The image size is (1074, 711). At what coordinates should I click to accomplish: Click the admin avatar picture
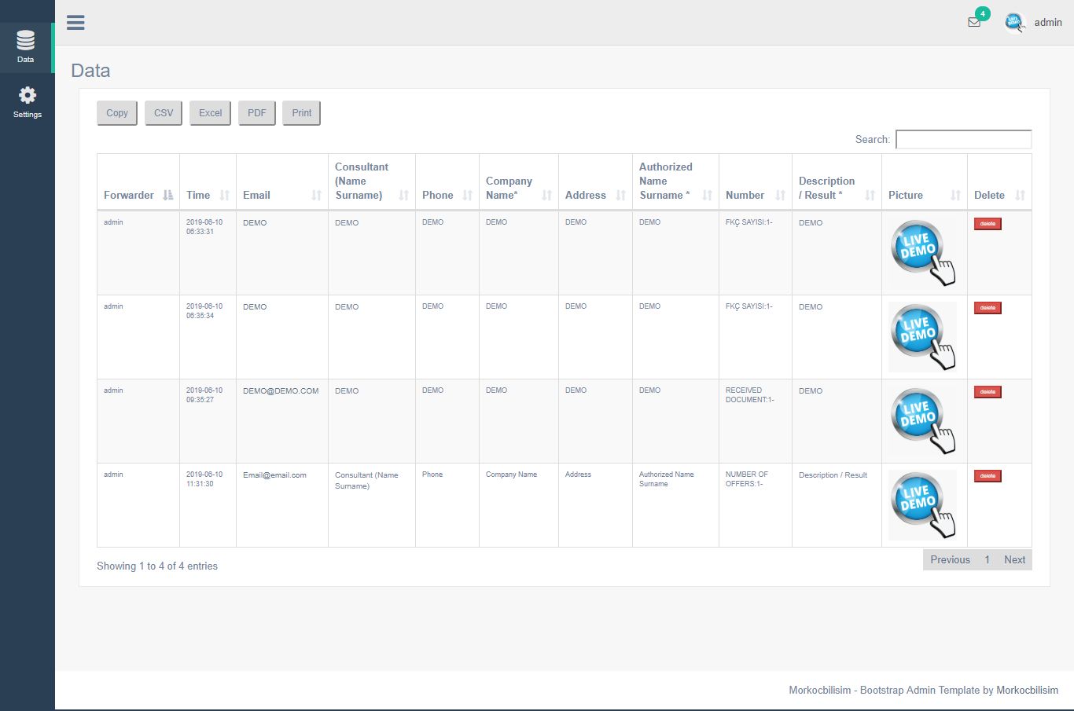pyautogui.click(x=1014, y=22)
